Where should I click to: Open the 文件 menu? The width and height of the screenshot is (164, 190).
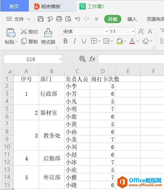[19, 19]
